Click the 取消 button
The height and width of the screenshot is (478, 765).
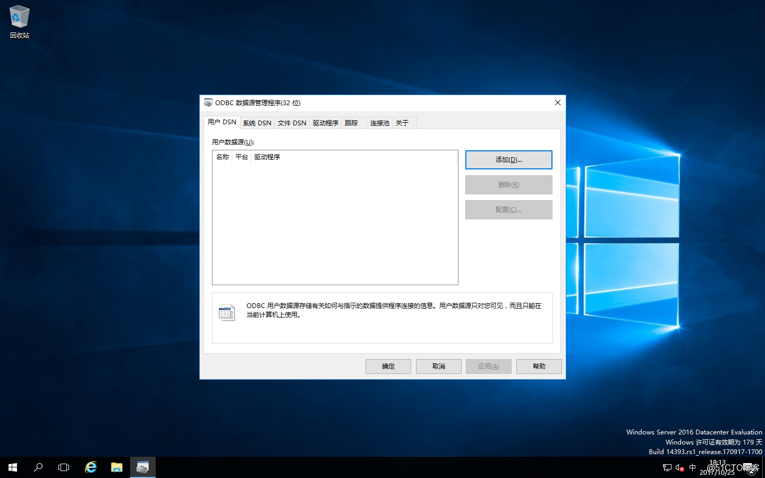pos(439,366)
